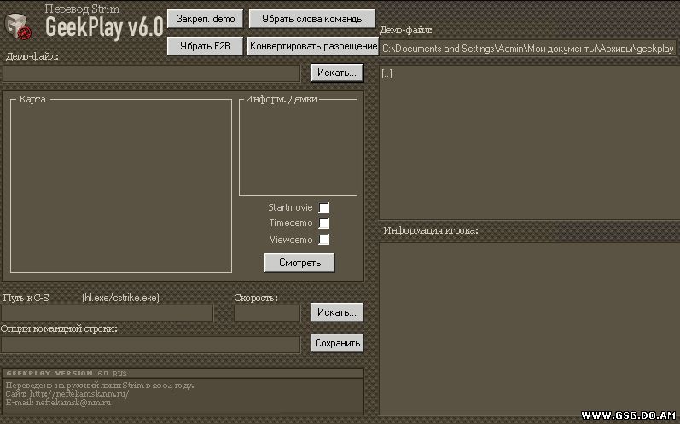Screen dimensions: 680x424
Task: Click the hl.exe/cstrike.exe path input field
Action: coord(108,313)
